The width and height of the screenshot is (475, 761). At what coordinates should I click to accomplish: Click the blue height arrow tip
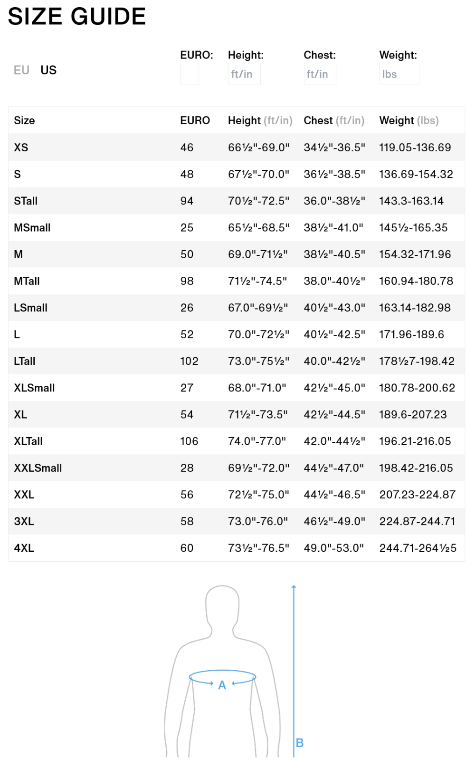(x=294, y=587)
